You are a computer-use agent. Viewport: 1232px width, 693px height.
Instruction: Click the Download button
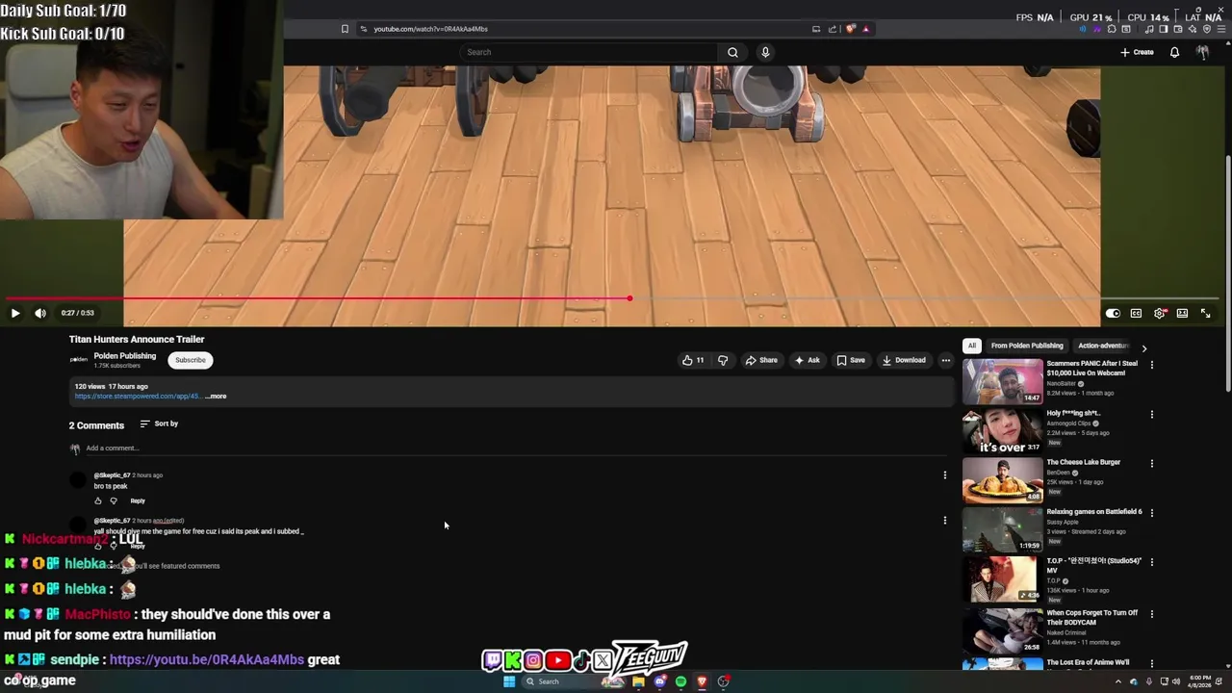(x=904, y=360)
